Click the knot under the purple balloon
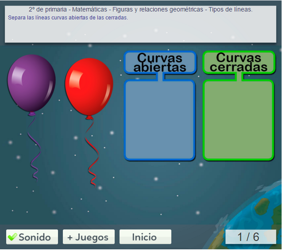 pyautogui.click(x=31, y=114)
